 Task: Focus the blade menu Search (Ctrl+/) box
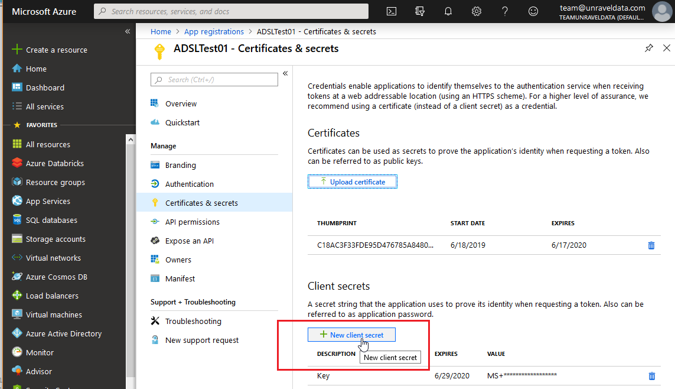coord(214,80)
